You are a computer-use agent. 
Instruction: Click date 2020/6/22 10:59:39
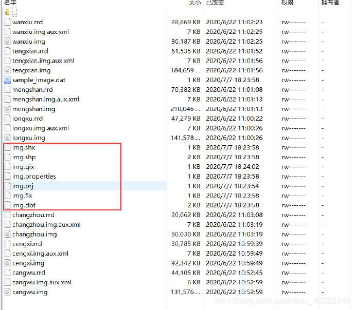coord(234,244)
